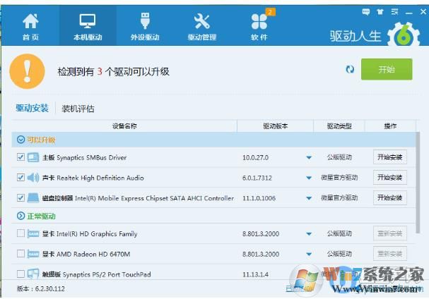Select the 驱动安装 sub-tab
Image resolution: width=429 pixels, height=299 pixels.
pos(32,108)
